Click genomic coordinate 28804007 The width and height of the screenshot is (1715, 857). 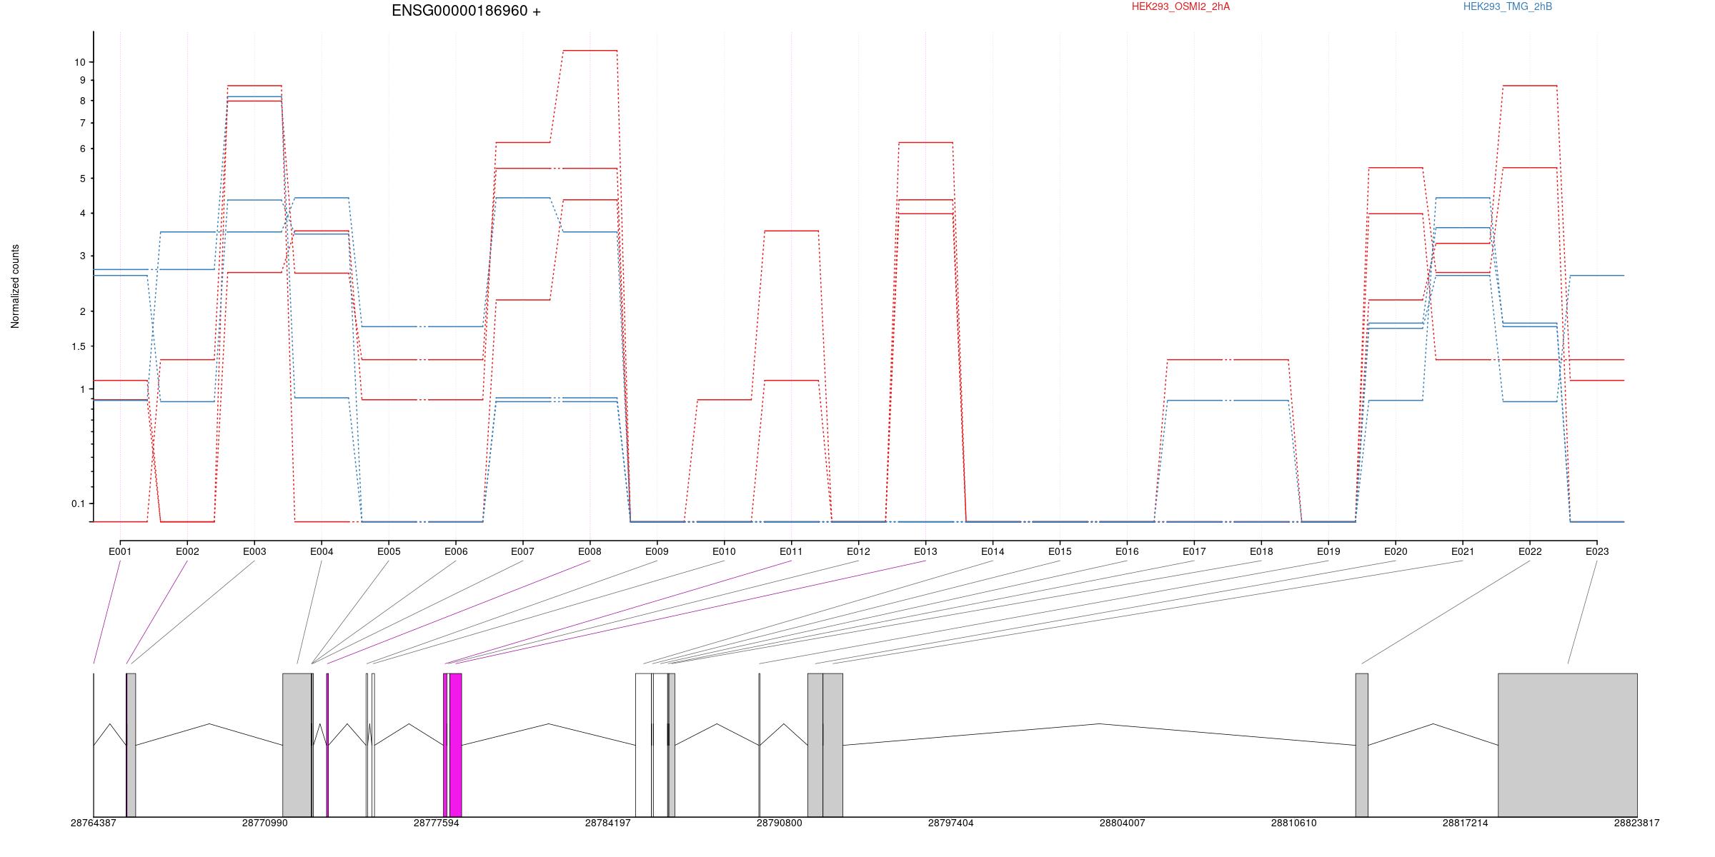pyautogui.click(x=1123, y=823)
